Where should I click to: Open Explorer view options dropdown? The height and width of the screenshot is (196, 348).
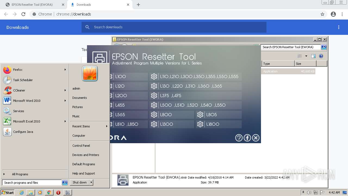tap(306, 56)
